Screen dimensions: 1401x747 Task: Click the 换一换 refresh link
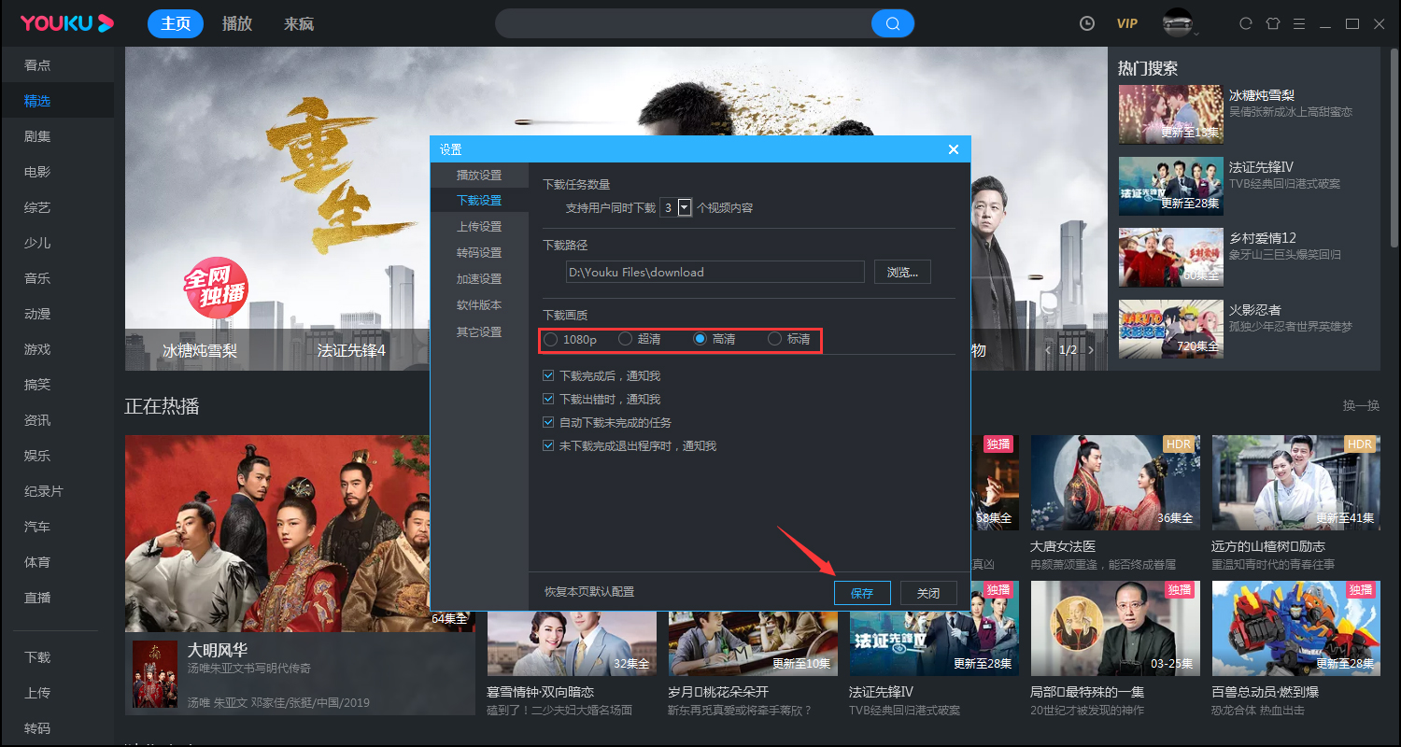click(x=1361, y=405)
